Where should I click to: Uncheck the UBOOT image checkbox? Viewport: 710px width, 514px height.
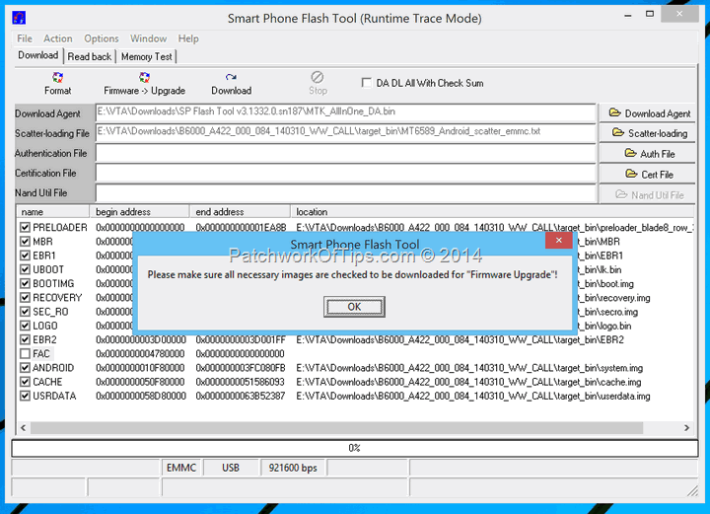coord(25,269)
